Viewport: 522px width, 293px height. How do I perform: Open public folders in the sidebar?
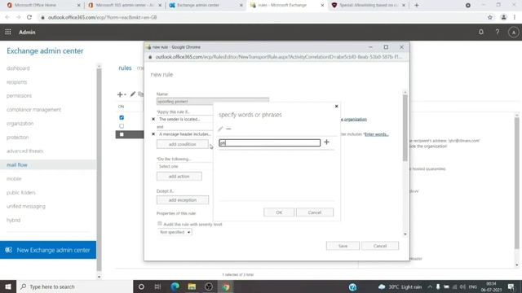pos(21,193)
